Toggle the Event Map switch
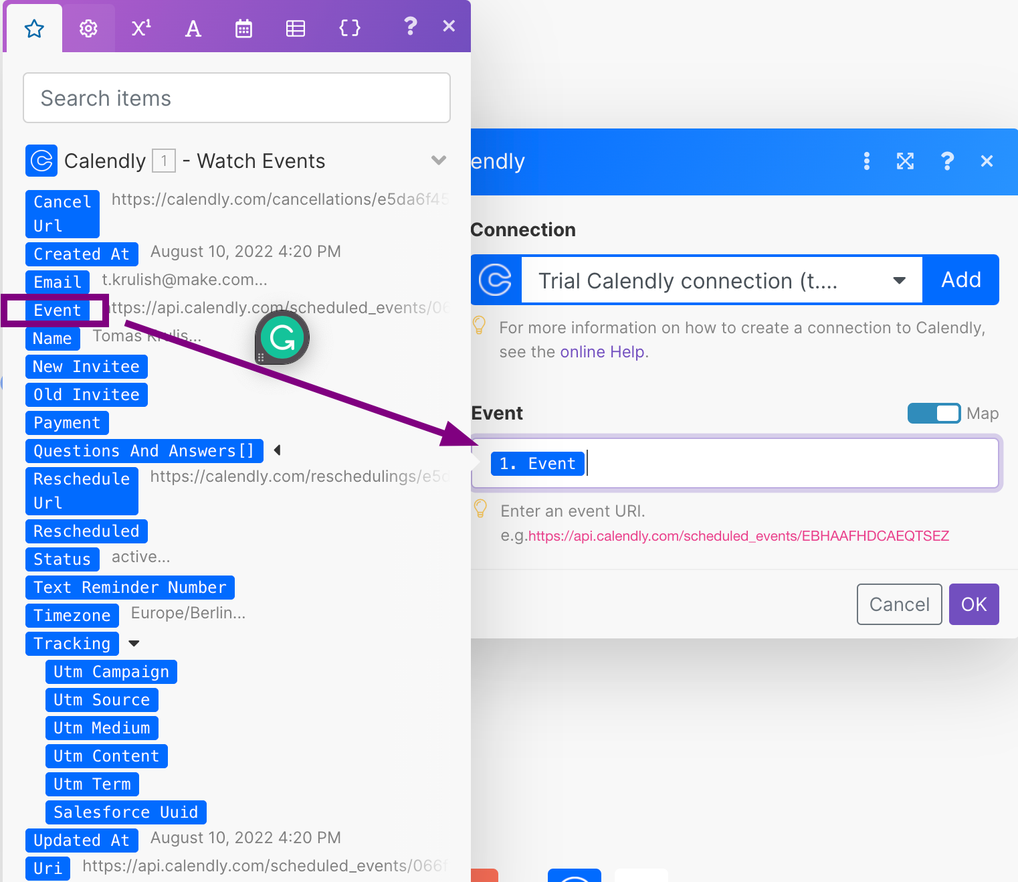Image resolution: width=1018 pixels, height=882 pixels. (x=934, y=414)
